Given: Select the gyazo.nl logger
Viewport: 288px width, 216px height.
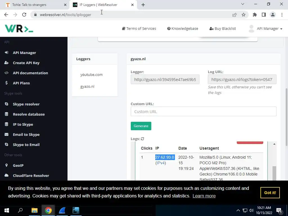Looking at the screenshot, I should [x=87, y=86].
